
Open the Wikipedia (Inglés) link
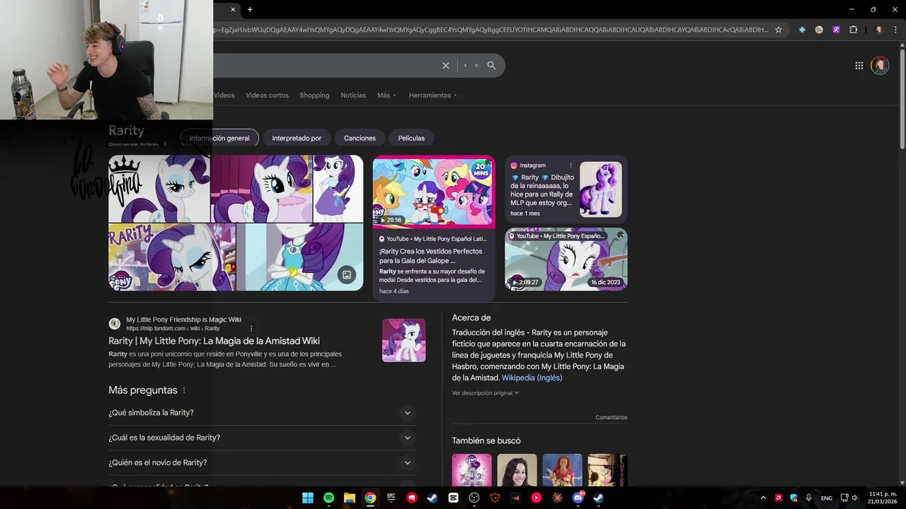click(x=532, y=378)
